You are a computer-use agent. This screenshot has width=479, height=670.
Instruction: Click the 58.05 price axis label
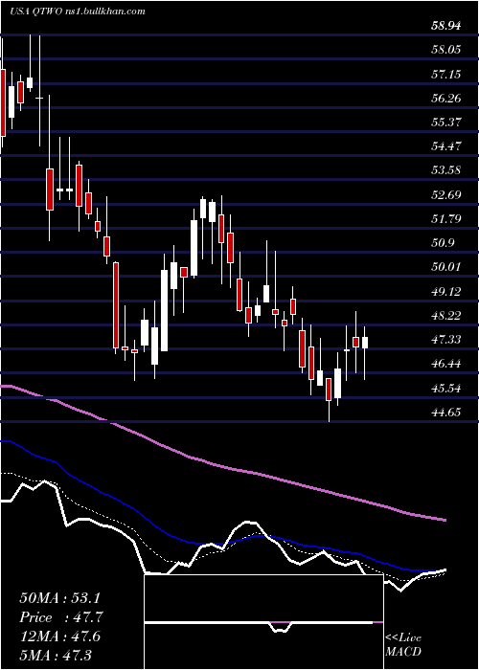(446, 50)
